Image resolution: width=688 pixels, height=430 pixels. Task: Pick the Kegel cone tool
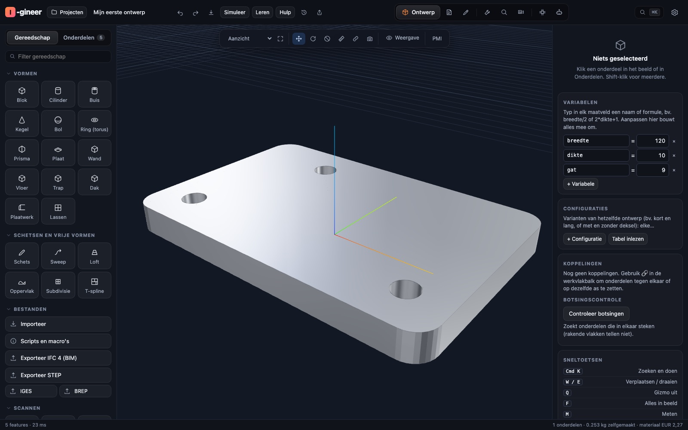pos(22,123)
